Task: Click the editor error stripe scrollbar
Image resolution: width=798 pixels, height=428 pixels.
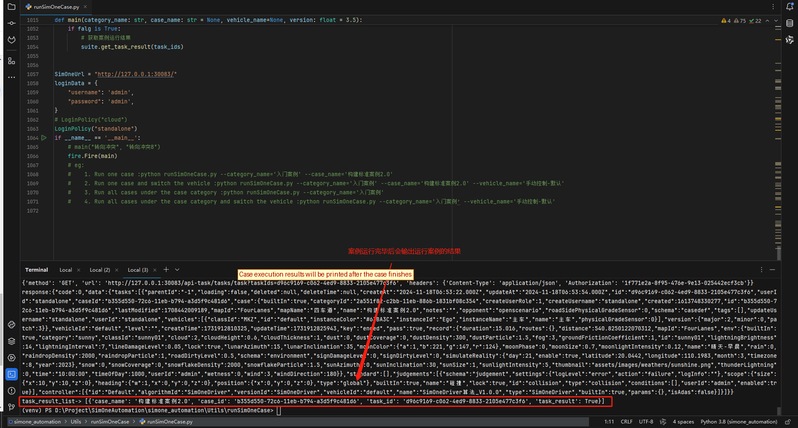Action: 778,143
